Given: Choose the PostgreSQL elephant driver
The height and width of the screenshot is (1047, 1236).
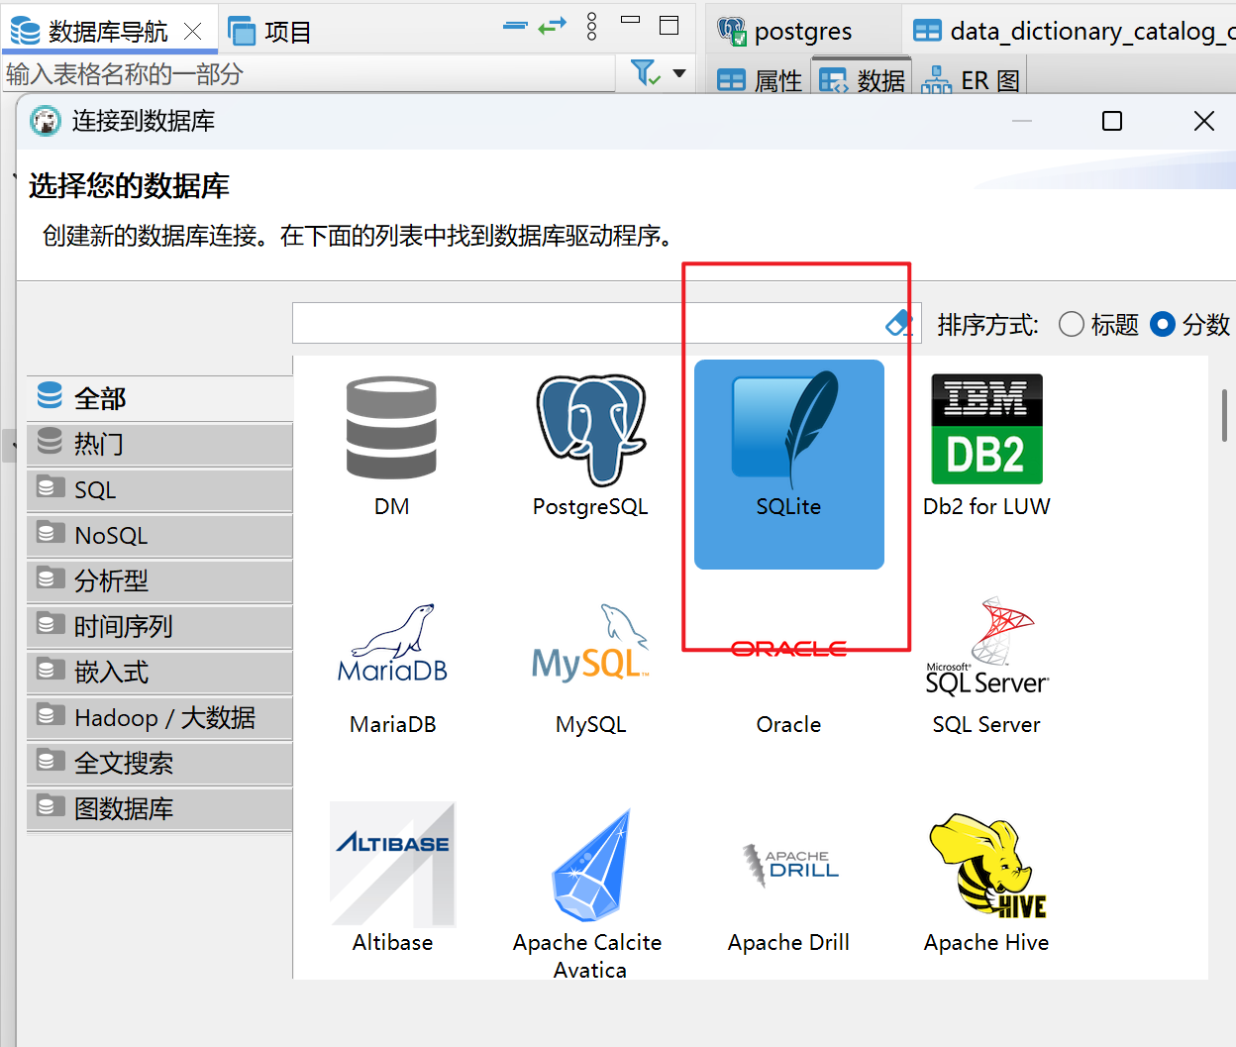Looking at the screenshot, I should click(x=591, y=430).
